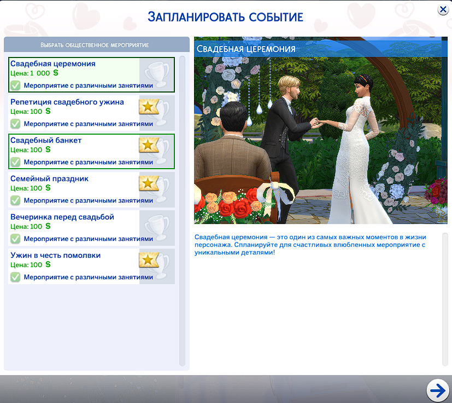Click the Выбрать общественное мероприятие header
This screenshot has width=452, height=403.
point(97,45)
